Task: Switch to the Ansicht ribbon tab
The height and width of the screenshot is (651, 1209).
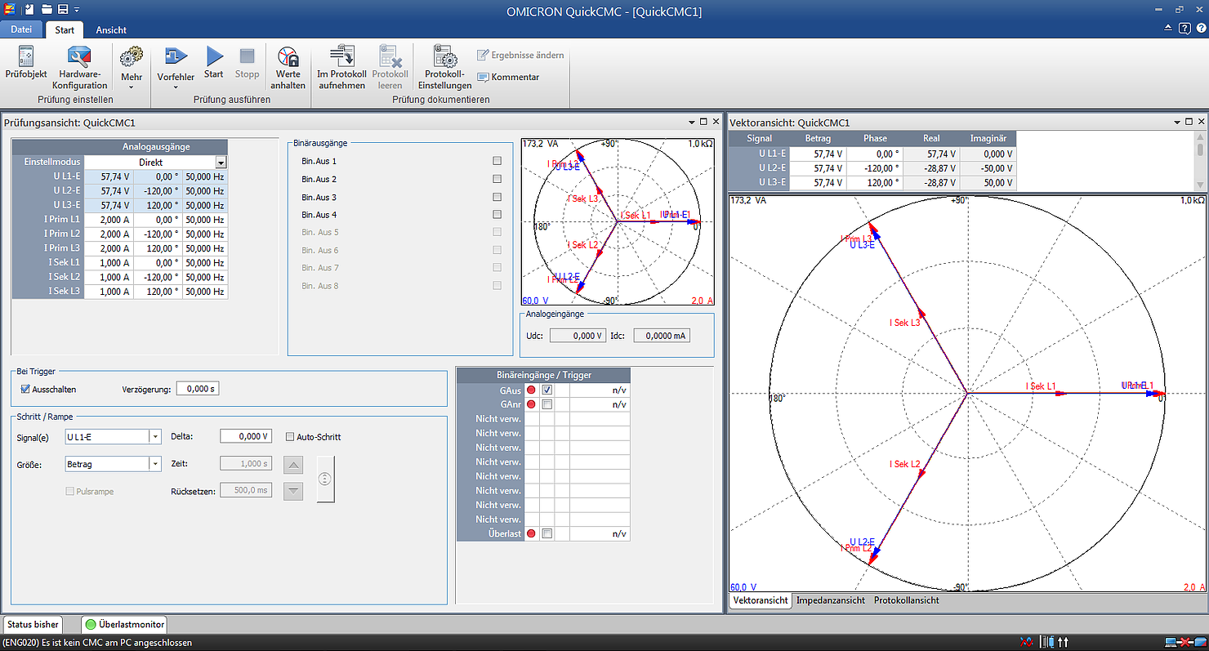Action: 111,29
